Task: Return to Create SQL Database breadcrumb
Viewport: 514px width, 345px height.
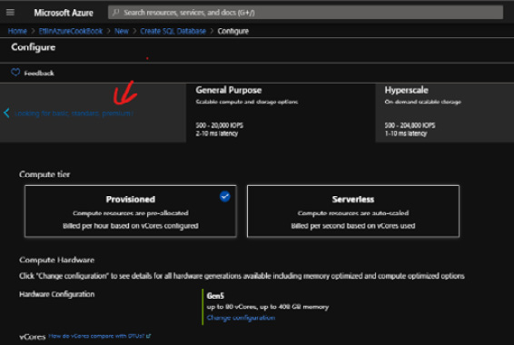Action: pyautogui.click(x=173, y=31)
